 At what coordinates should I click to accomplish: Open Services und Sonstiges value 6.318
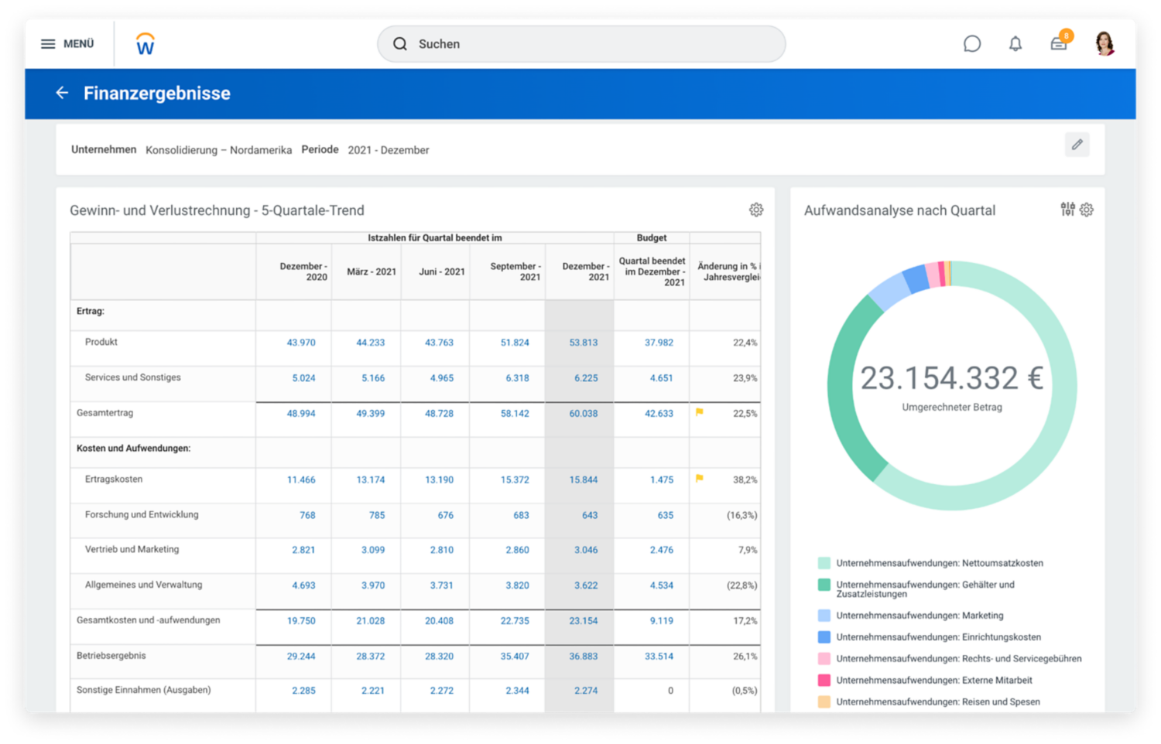[x=517, y=378]
